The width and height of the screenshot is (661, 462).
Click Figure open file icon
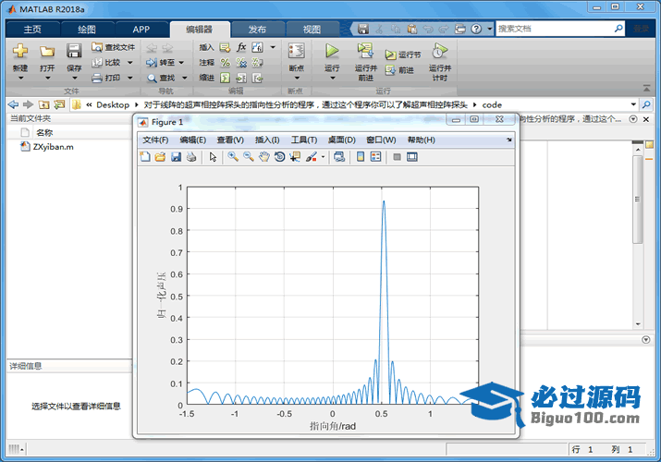pos(160,157)
